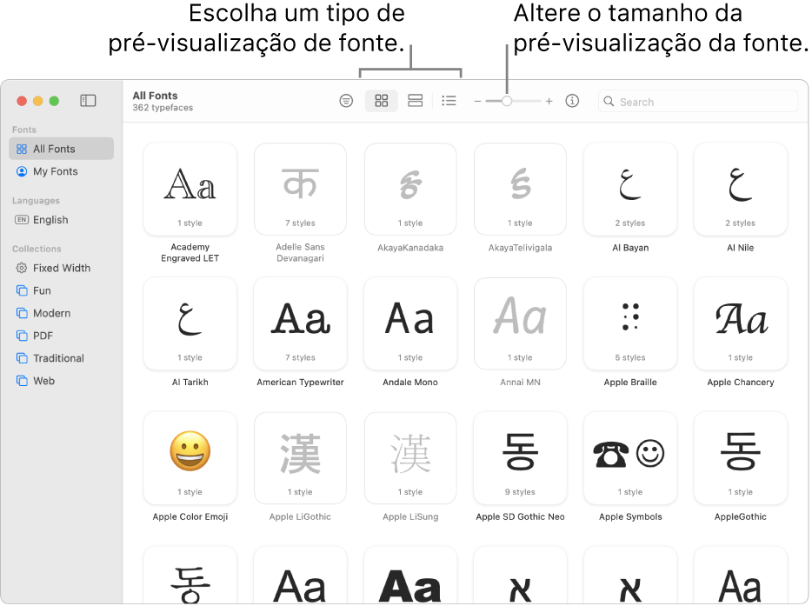Image resolution: width=812 pixels, height=606 pixels.
Task: Select My Fonts in sidebar
Action: [x=61, y=171]
